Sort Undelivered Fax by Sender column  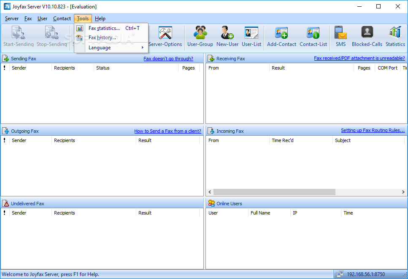[x=31, y=213]
